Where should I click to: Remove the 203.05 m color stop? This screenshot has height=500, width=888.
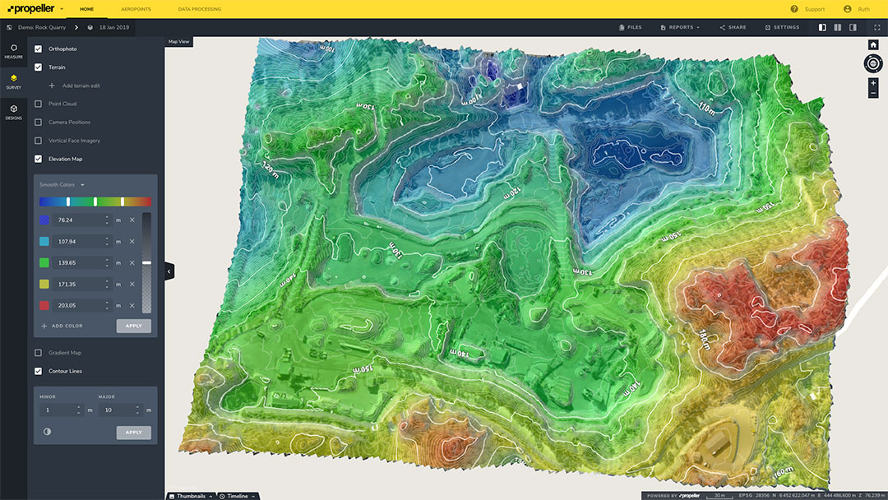click(x=132, y=305)
